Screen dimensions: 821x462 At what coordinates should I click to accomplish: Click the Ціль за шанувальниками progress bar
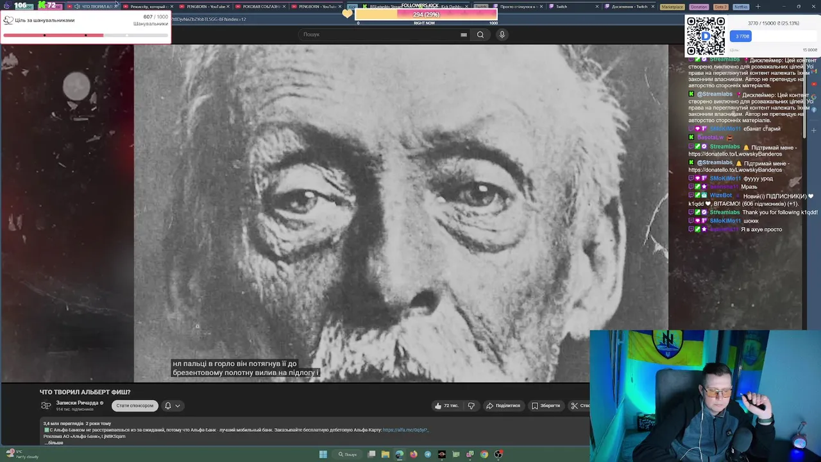point(85,35)
